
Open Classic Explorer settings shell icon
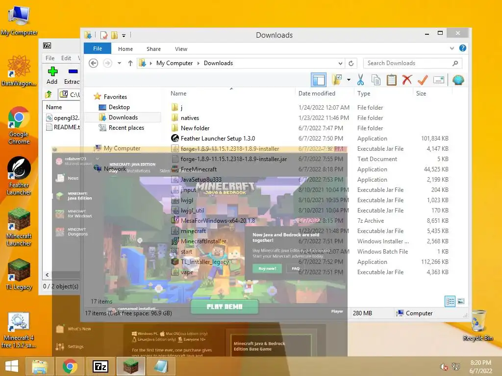(x=458, y=80)
